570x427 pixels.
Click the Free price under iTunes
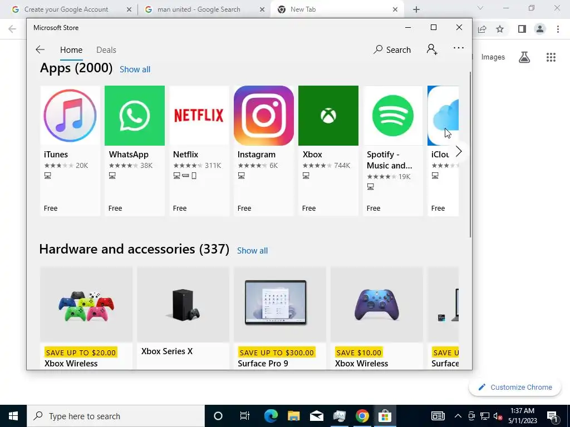point(51,208)
